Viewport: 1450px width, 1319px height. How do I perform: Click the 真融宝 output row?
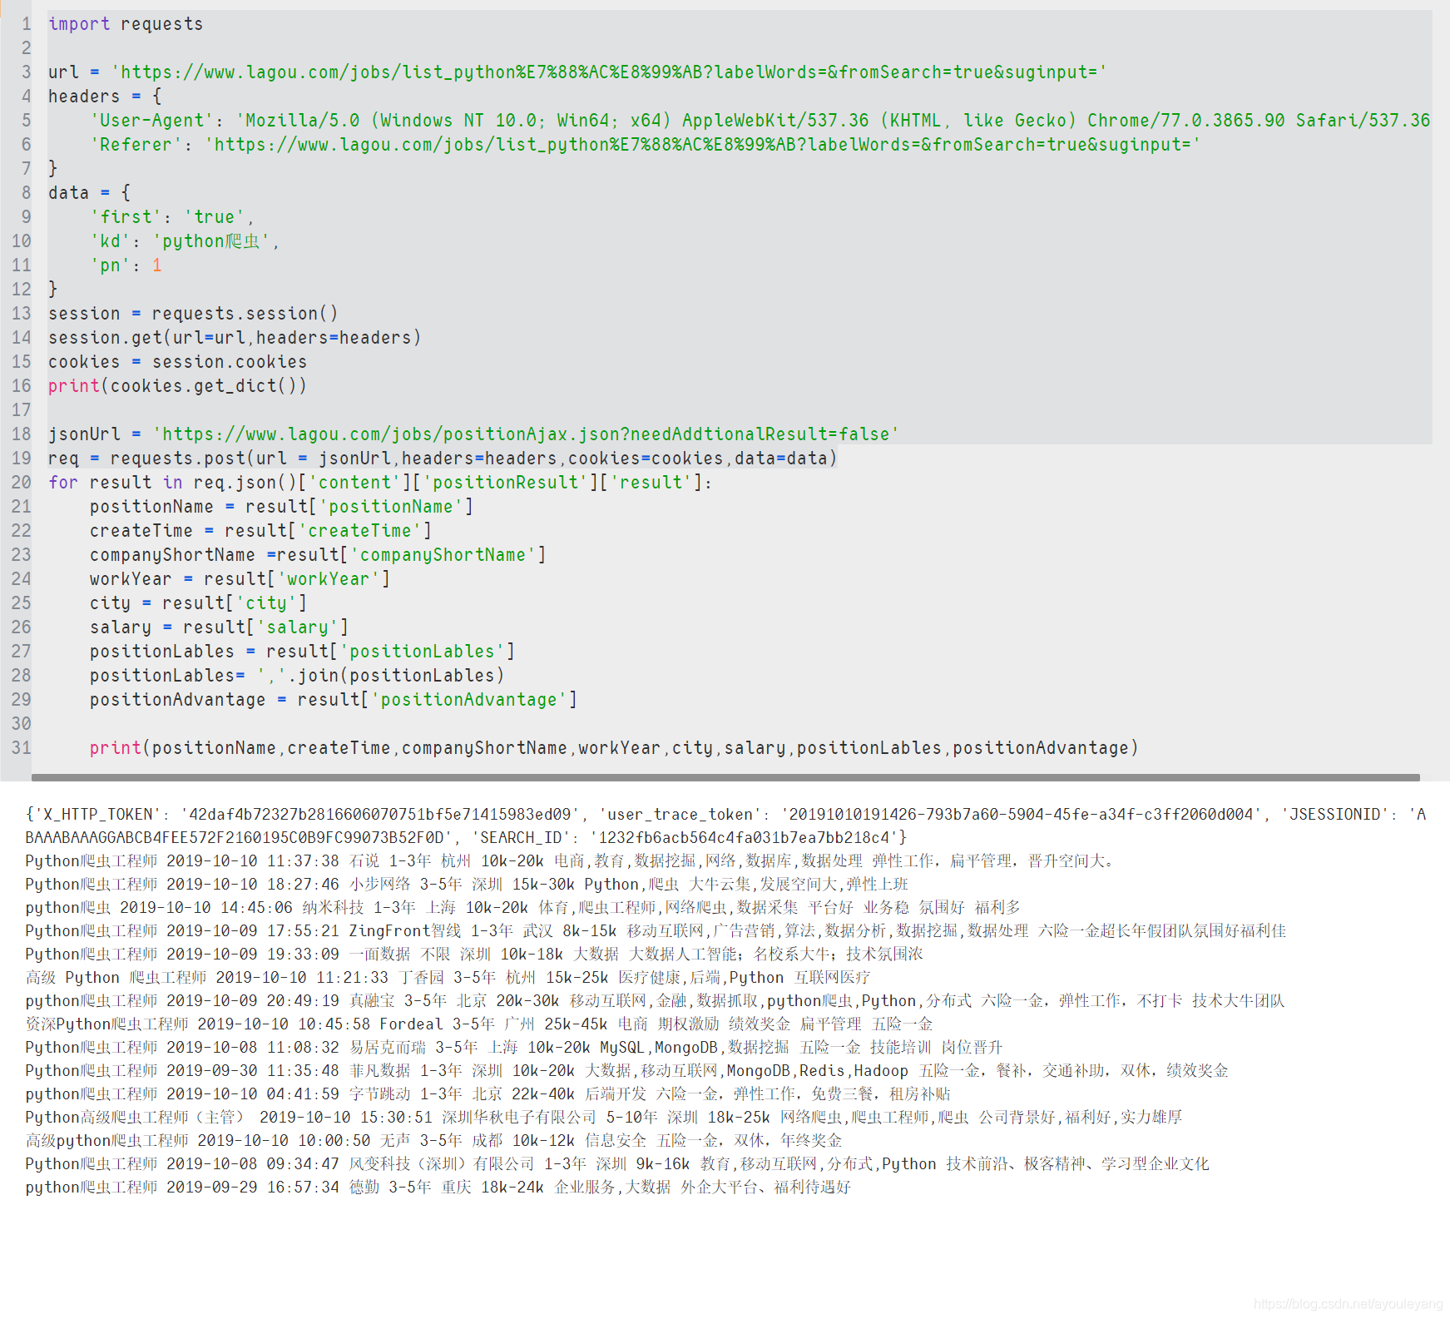click(x=655, y=1001)
